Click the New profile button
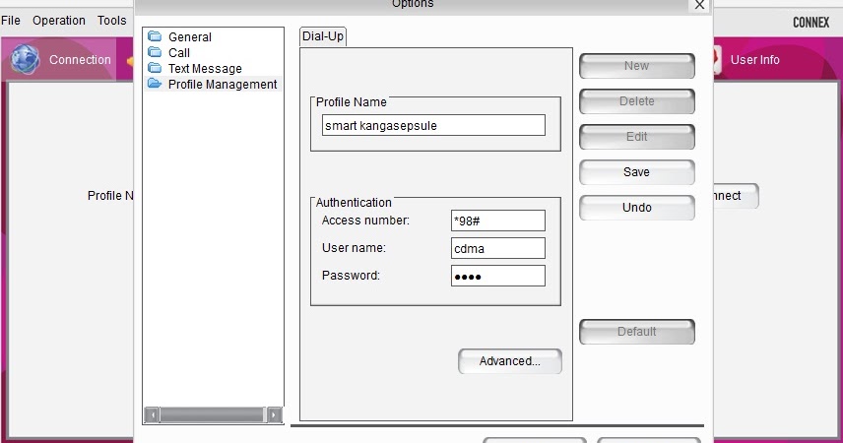843x443 pixels. (636, 66)
